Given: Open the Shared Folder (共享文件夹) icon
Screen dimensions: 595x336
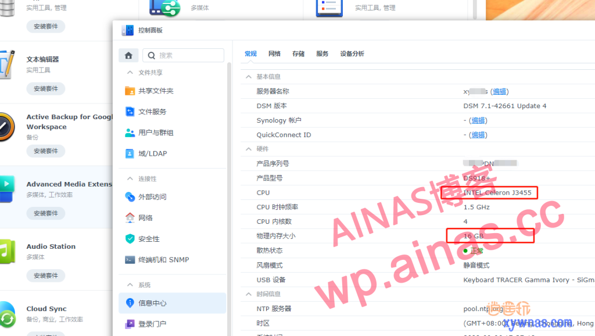Looking at the screenshot, I should coord(130,91).
